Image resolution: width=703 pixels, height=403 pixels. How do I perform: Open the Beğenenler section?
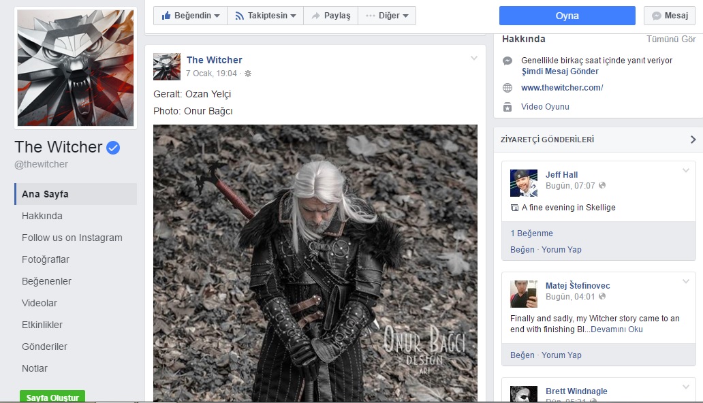46,282
